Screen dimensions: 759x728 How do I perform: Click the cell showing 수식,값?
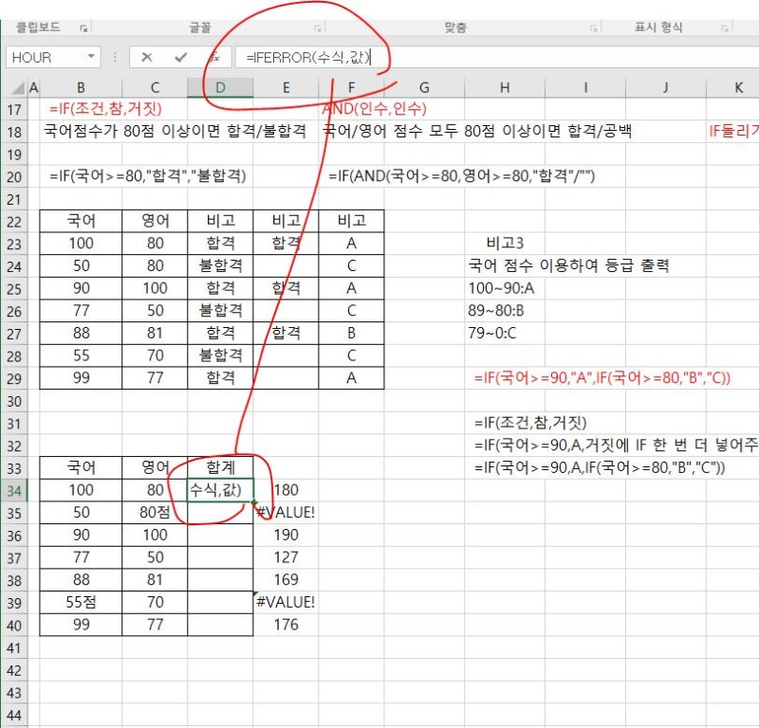coord(220,489)
